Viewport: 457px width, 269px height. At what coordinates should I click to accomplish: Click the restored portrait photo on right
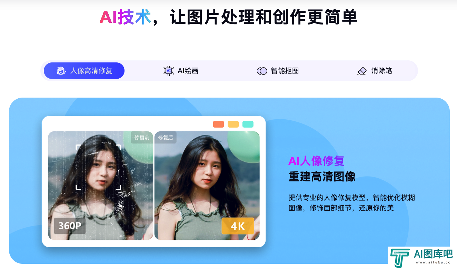click(207, 186)
